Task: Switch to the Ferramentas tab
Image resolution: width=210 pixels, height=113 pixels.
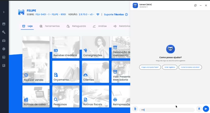Action: tap(49, 26)
